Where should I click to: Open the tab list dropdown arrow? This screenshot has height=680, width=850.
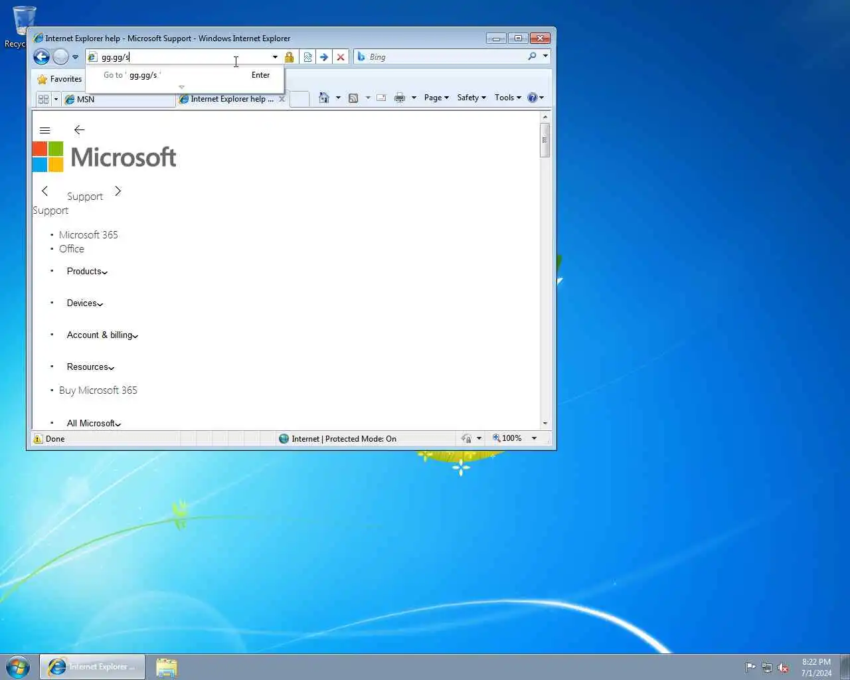pos(56,99)
